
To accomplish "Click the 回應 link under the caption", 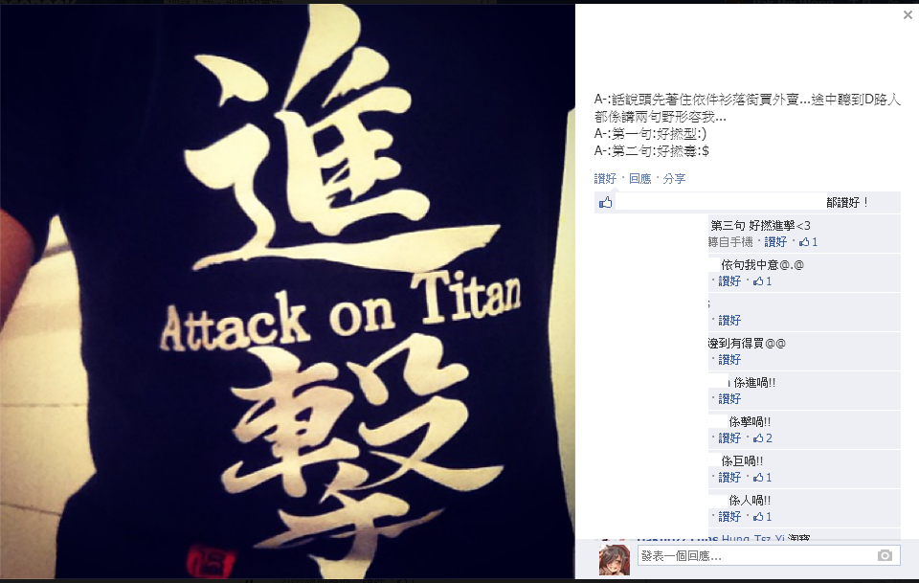I will (640, 179).
